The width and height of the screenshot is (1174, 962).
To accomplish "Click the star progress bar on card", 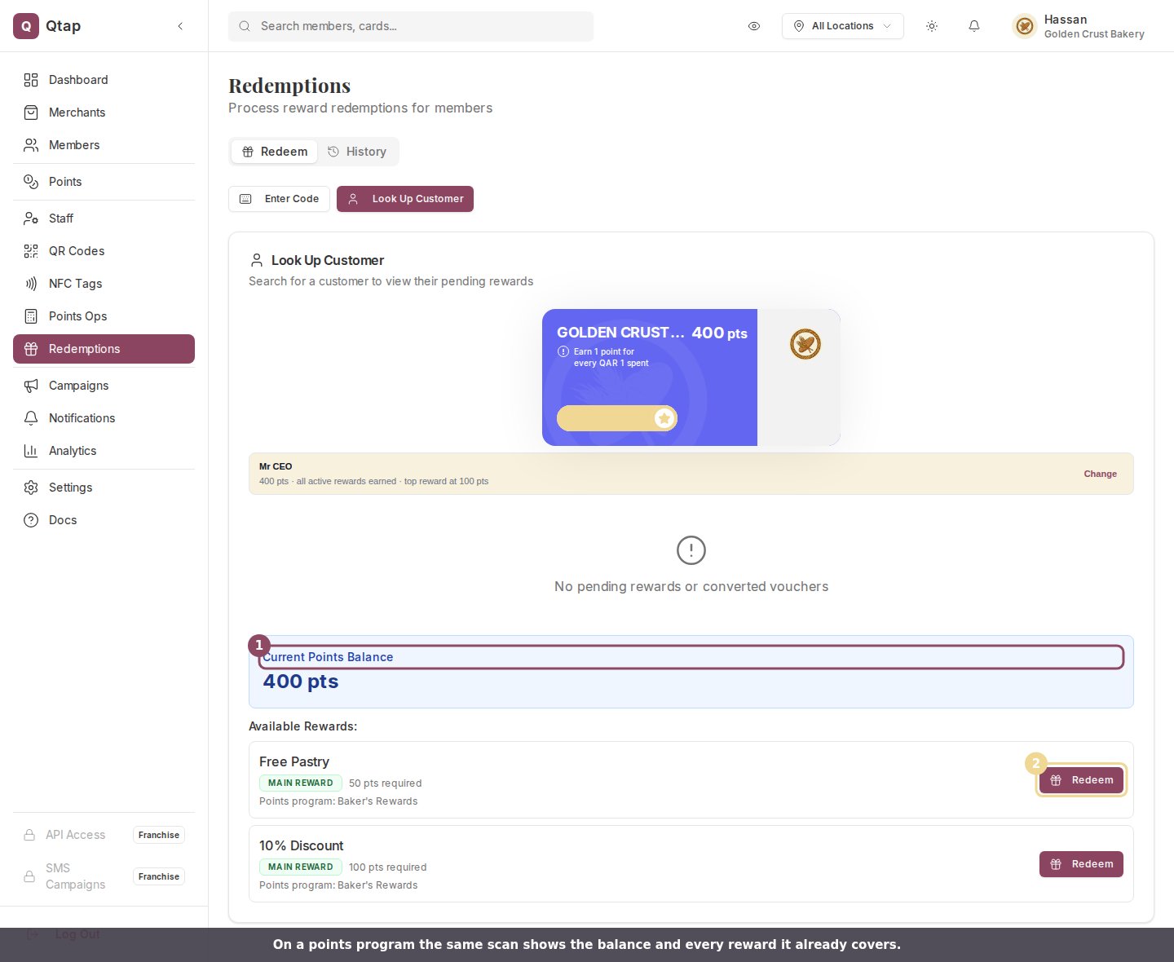I will [x=617, y=418].
